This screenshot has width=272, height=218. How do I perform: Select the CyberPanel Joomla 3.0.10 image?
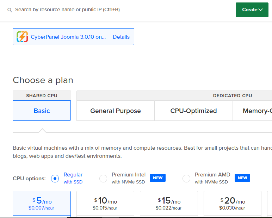click(x=73, y=37)
